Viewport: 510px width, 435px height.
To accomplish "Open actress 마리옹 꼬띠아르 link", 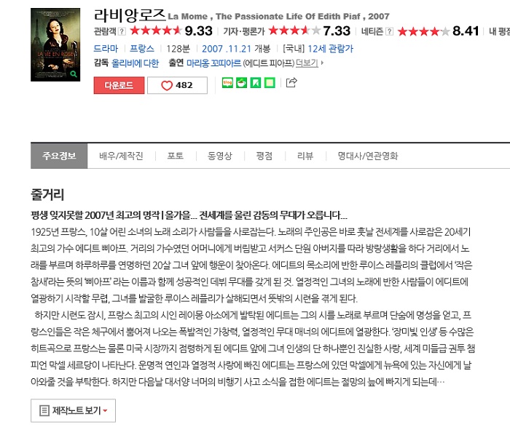I will click(213, 63).
